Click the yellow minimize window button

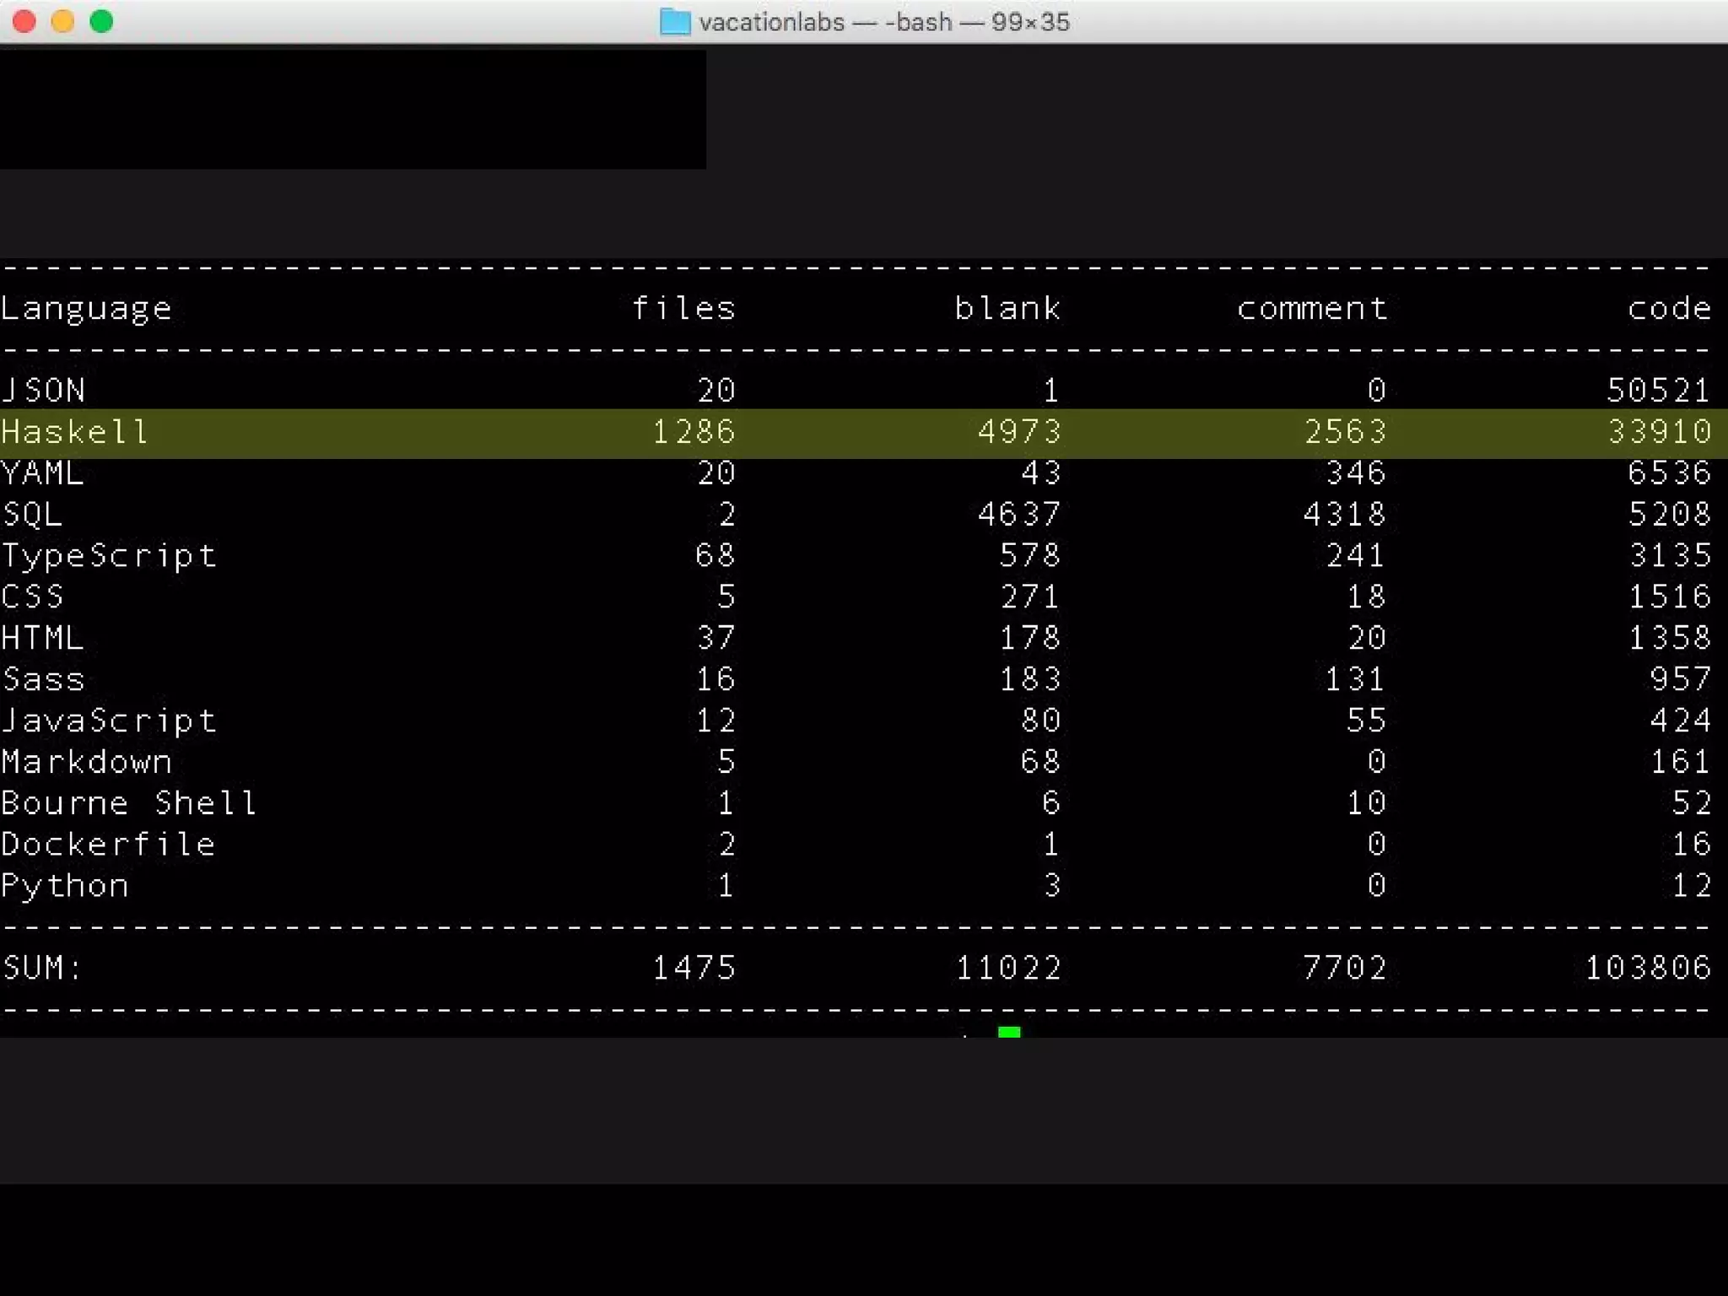63,21
